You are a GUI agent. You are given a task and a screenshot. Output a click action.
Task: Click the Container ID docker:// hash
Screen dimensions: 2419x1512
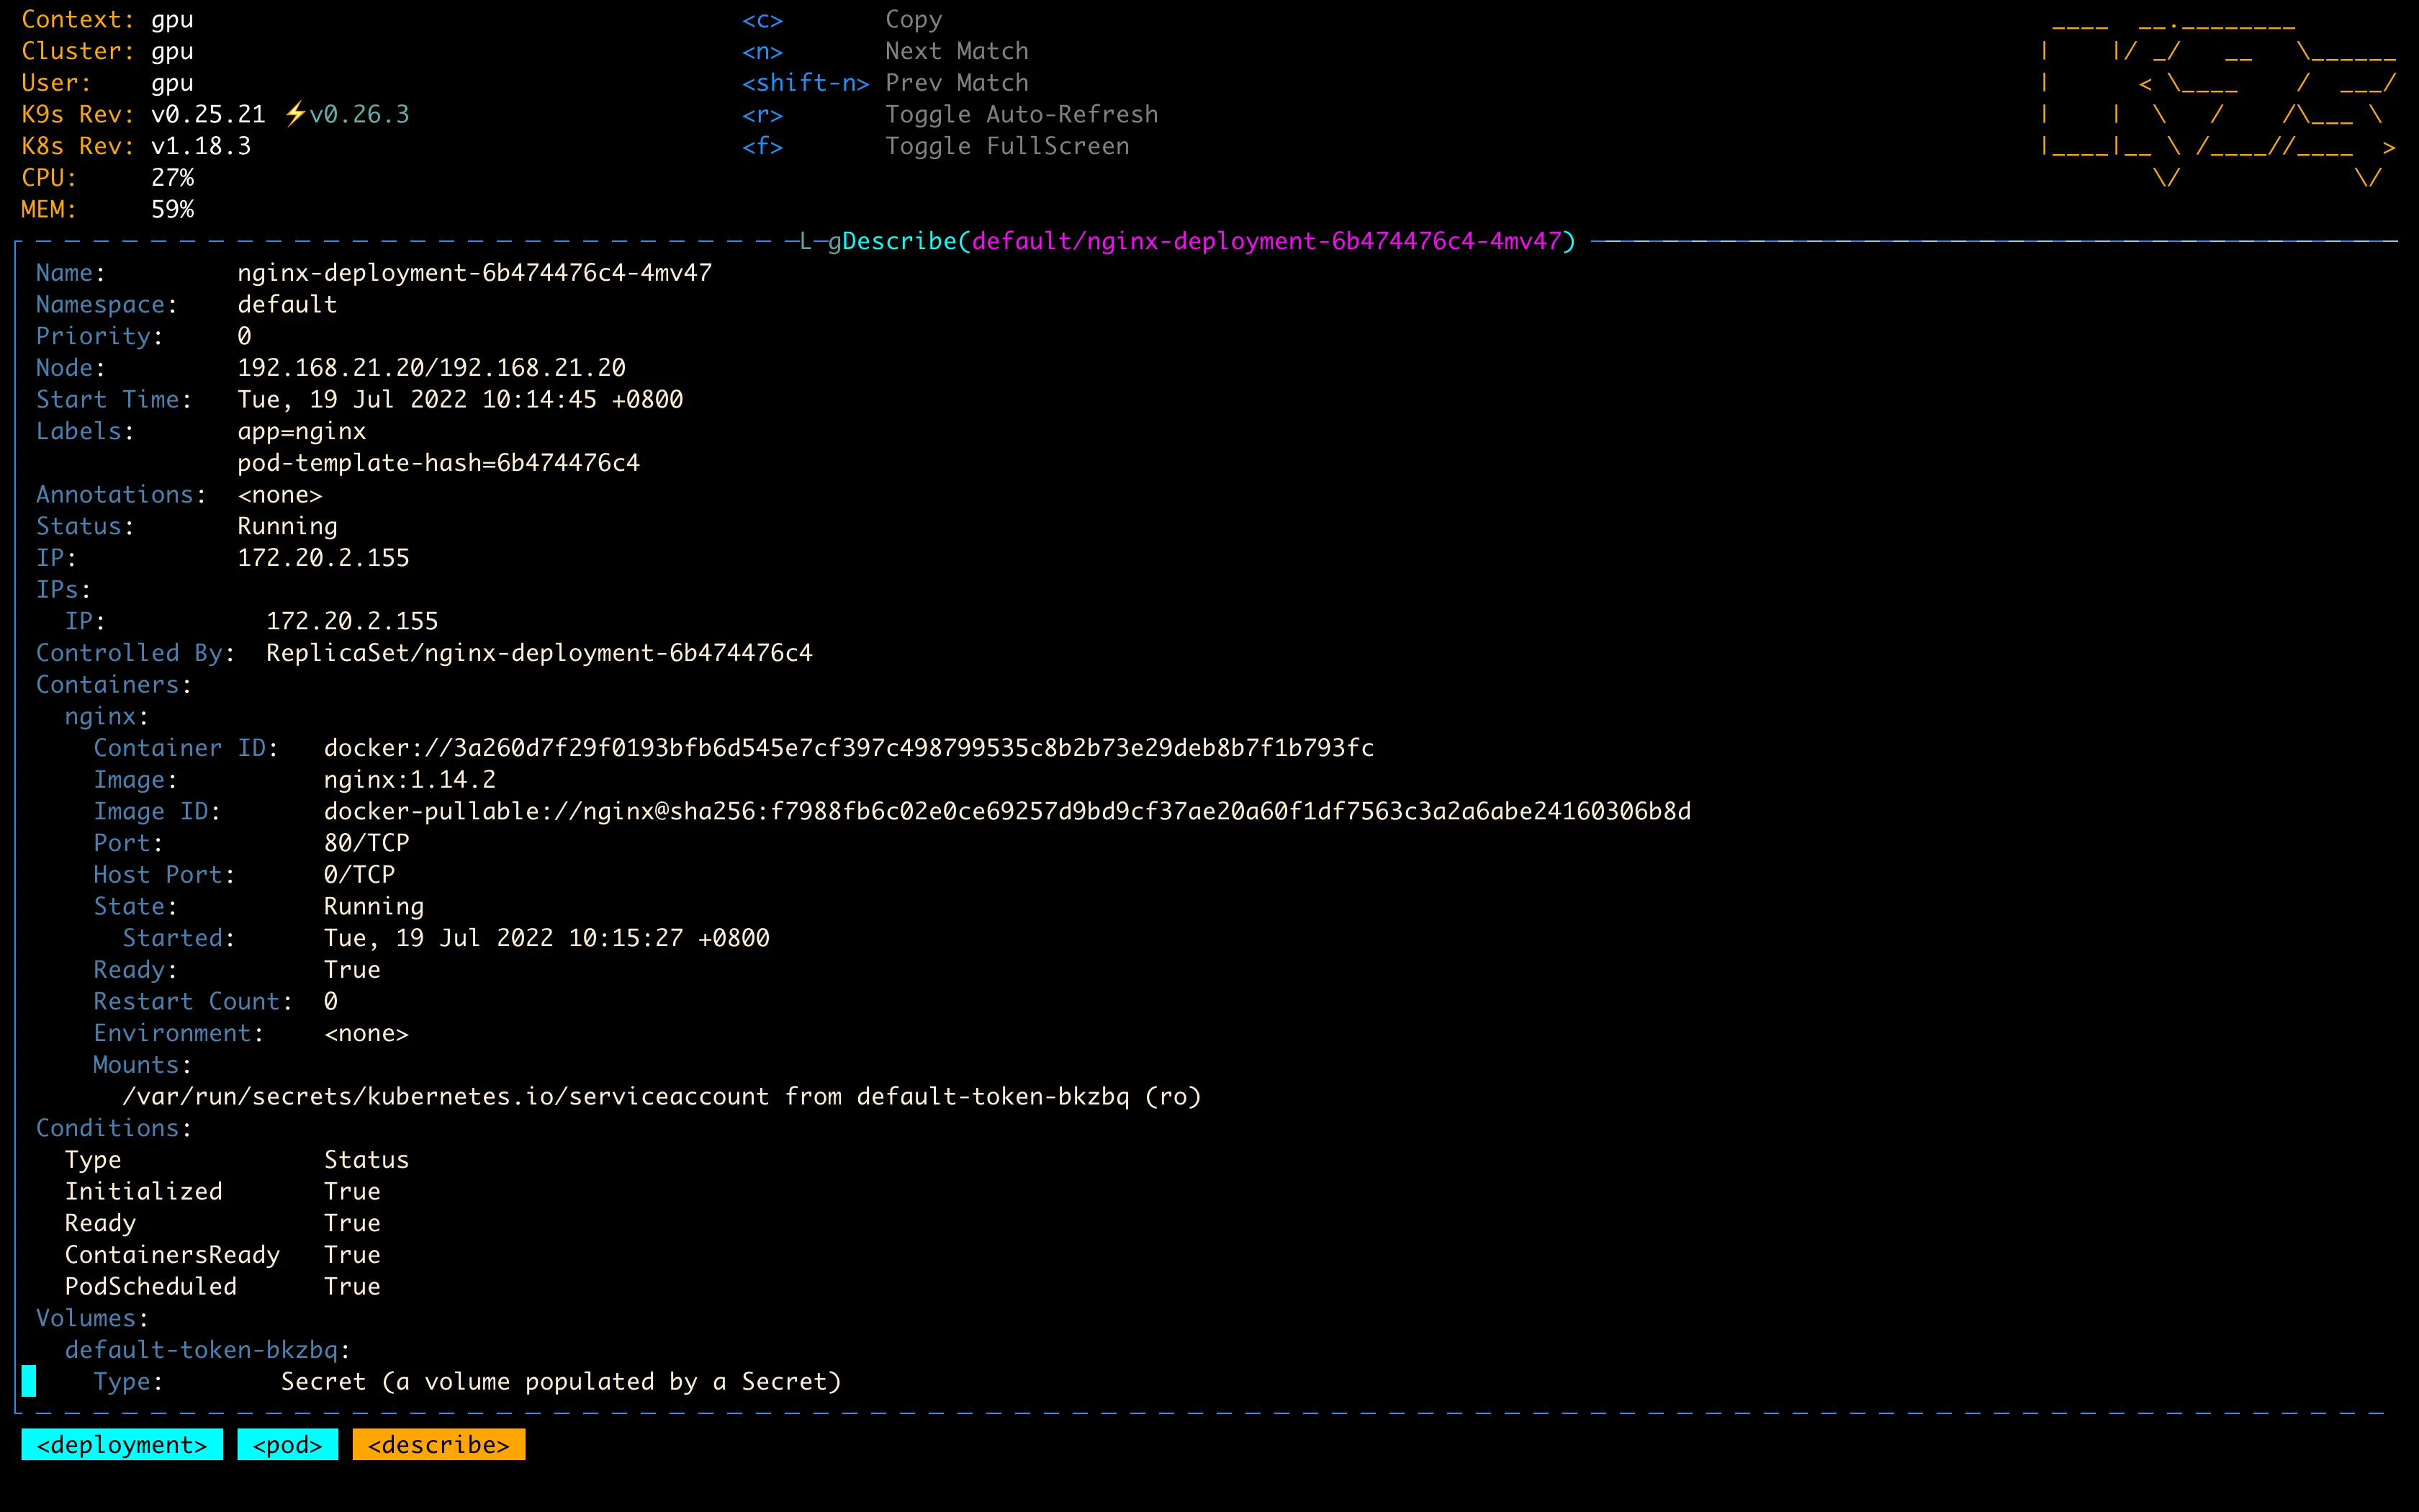pos(849,748)
